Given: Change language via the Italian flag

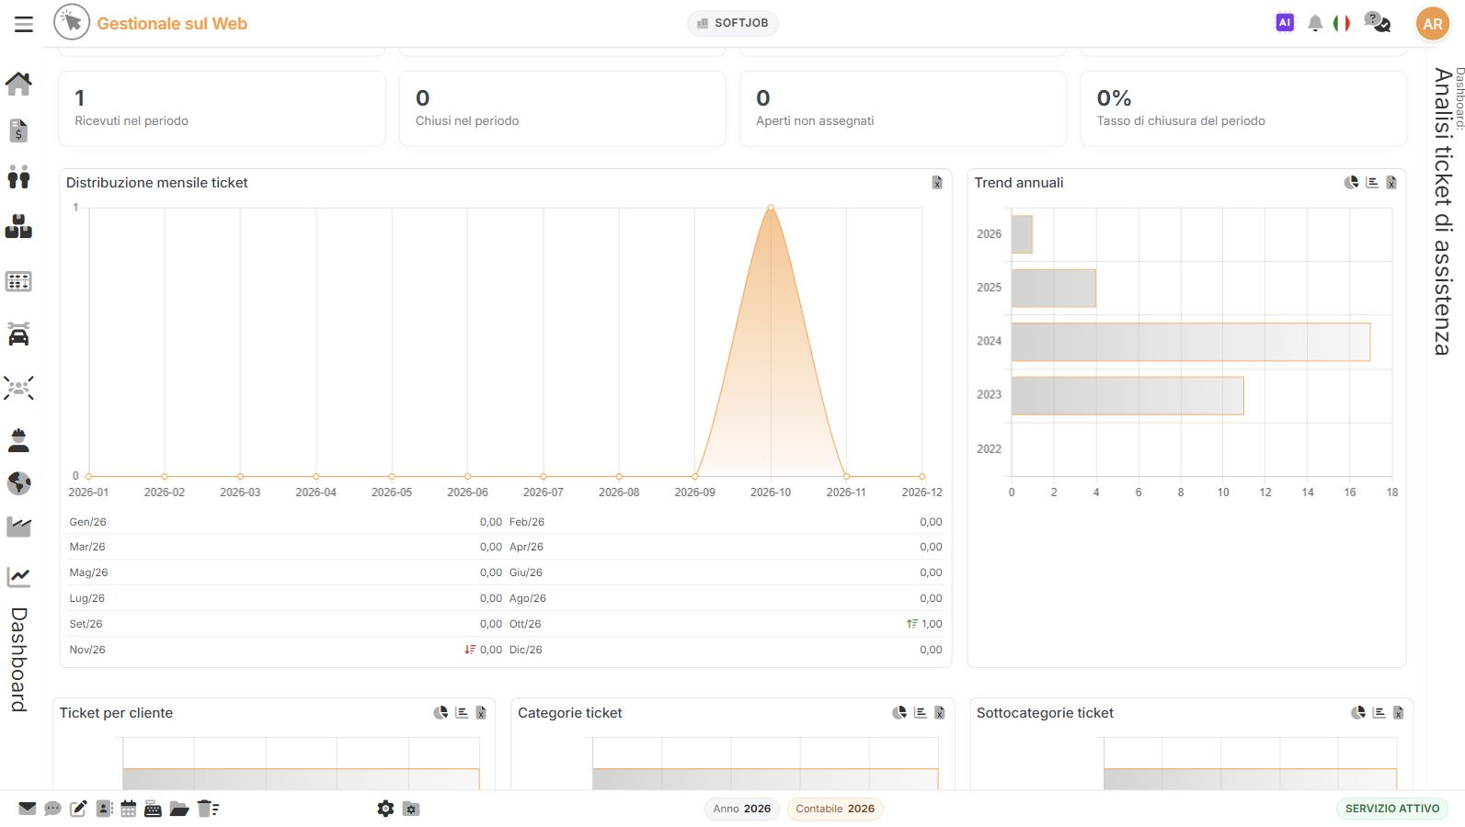Looking at the screenshot, I should pyautogui.click(x=1342, y=23).
